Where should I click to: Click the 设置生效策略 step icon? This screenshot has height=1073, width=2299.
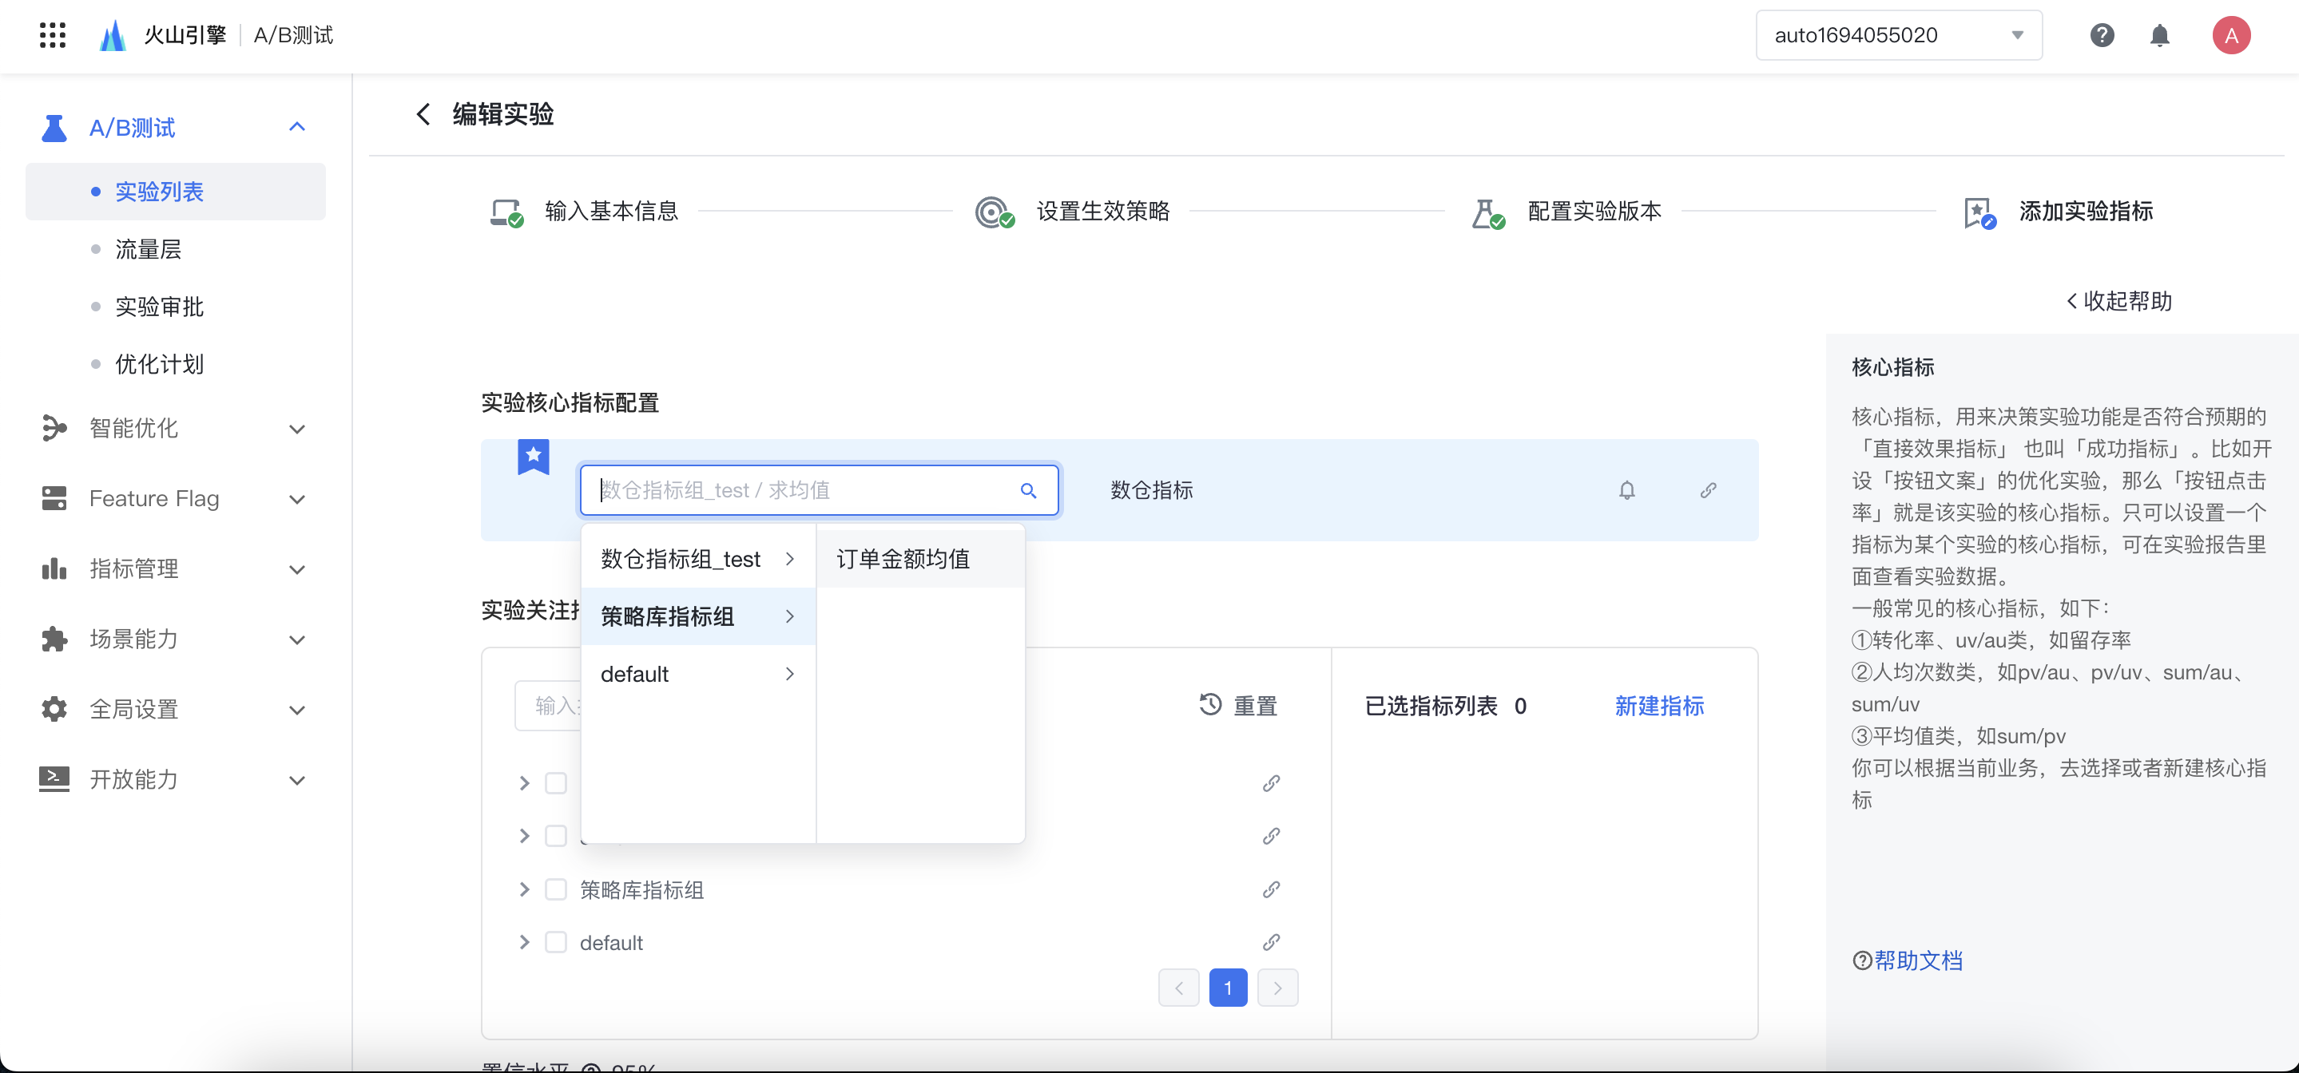[x=995, y=212]
